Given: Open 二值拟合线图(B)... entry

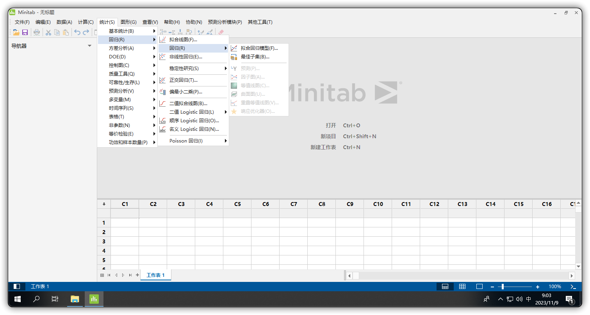Looking at the screenshot, I should (x=193, y=104).
